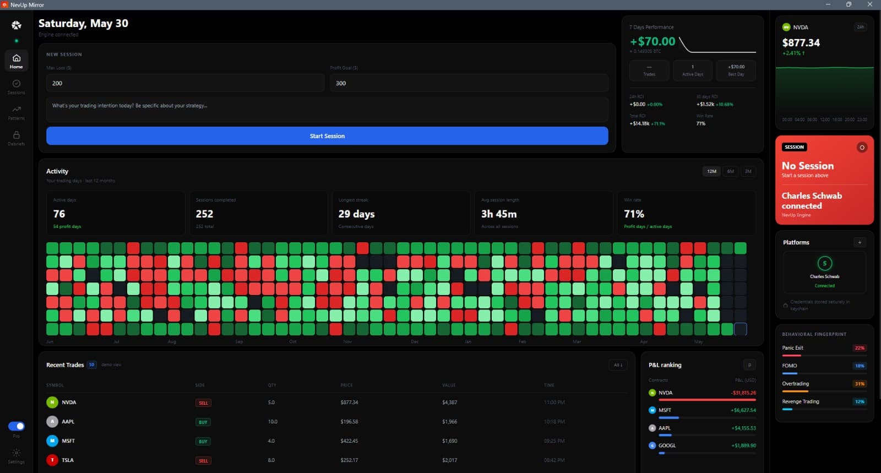Click the 7 Days Performance sparkline
The image size is (881, 473).
[717, 45]
